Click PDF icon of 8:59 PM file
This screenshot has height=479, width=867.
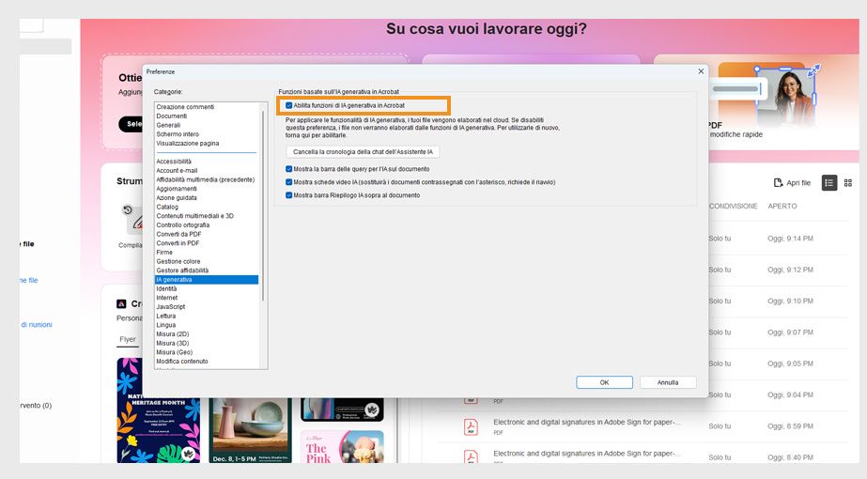(x=471, y=425)
